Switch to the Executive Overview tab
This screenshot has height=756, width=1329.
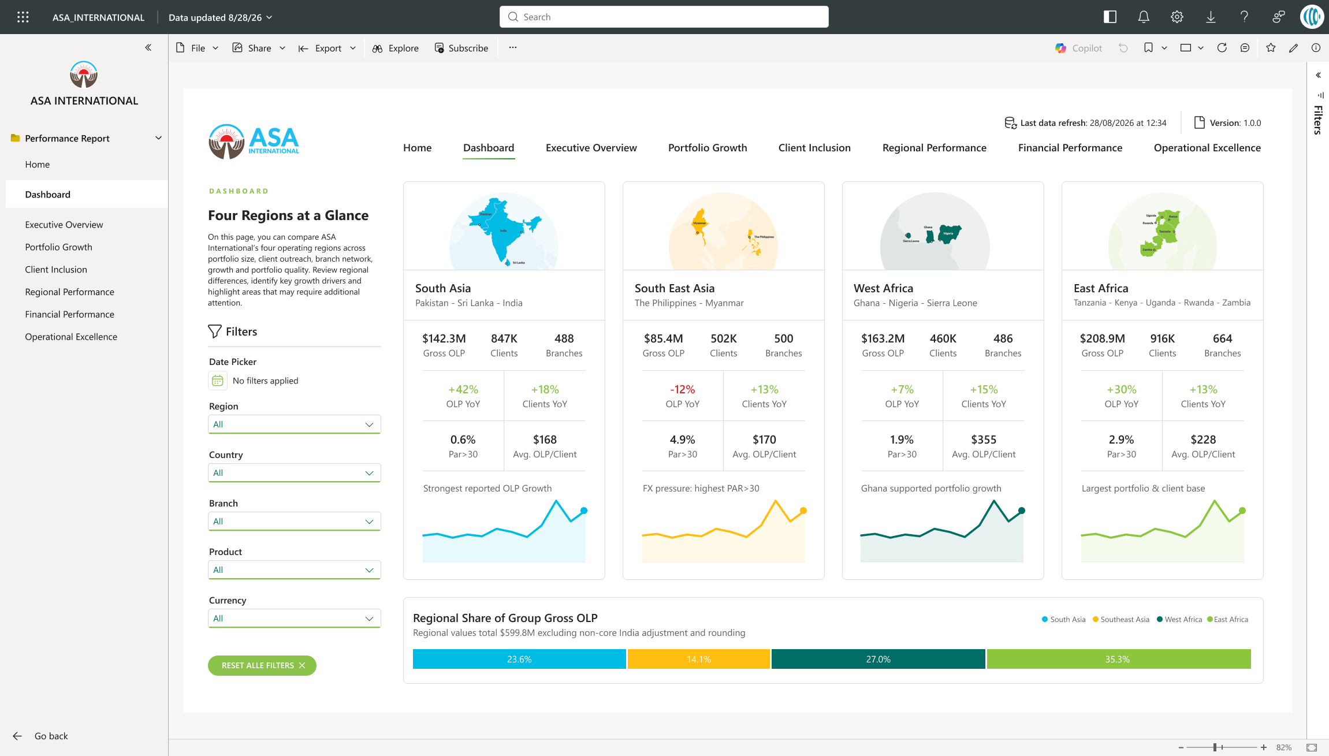pos(591,148)
